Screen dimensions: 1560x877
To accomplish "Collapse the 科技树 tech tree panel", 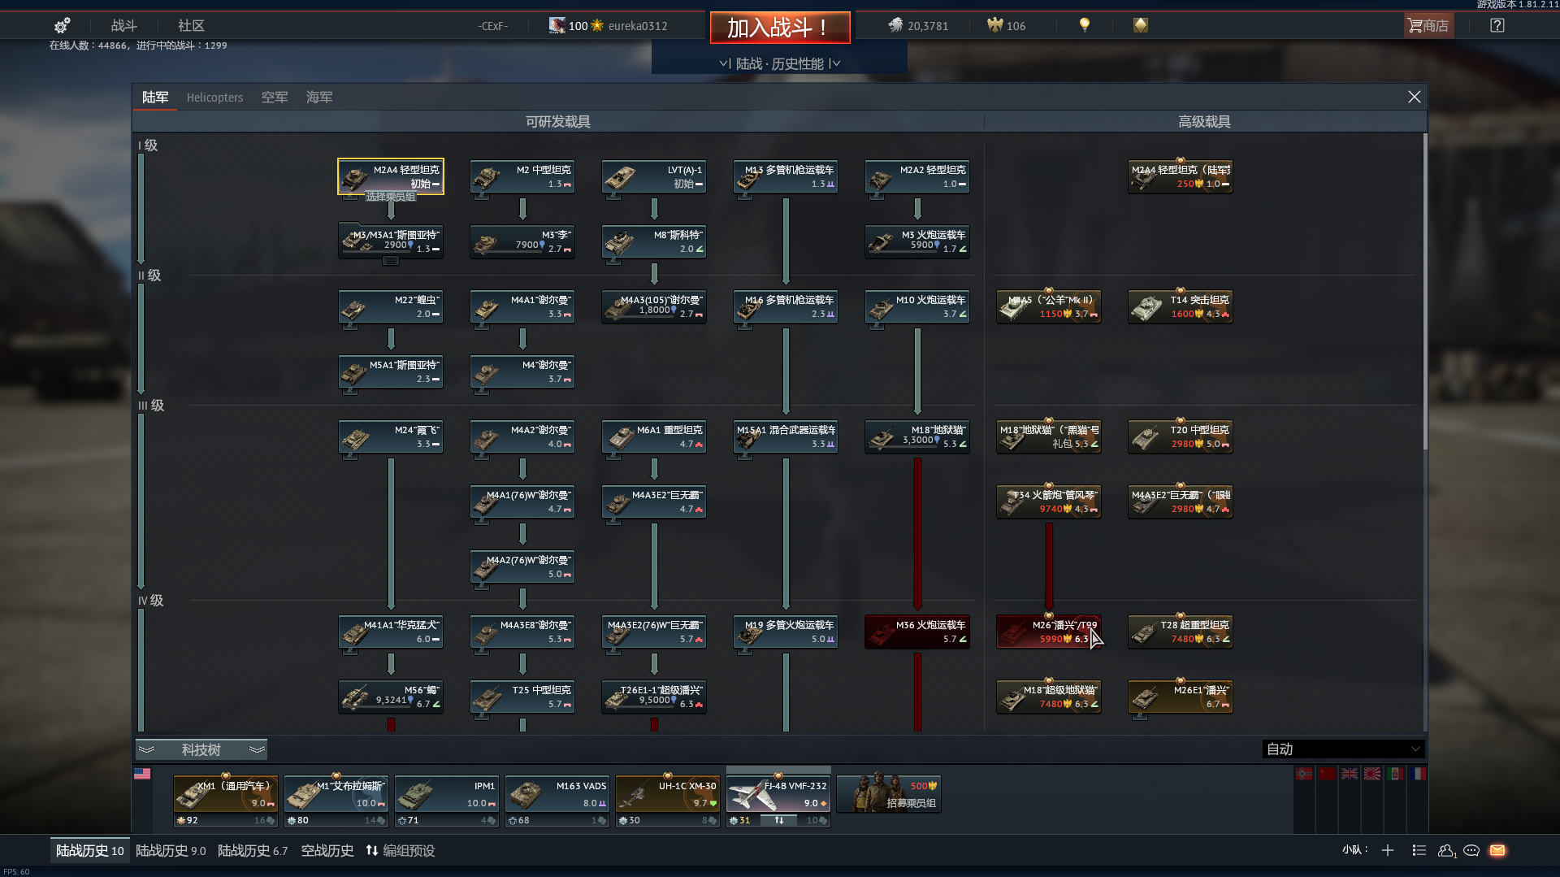I will tap(201, 749).
